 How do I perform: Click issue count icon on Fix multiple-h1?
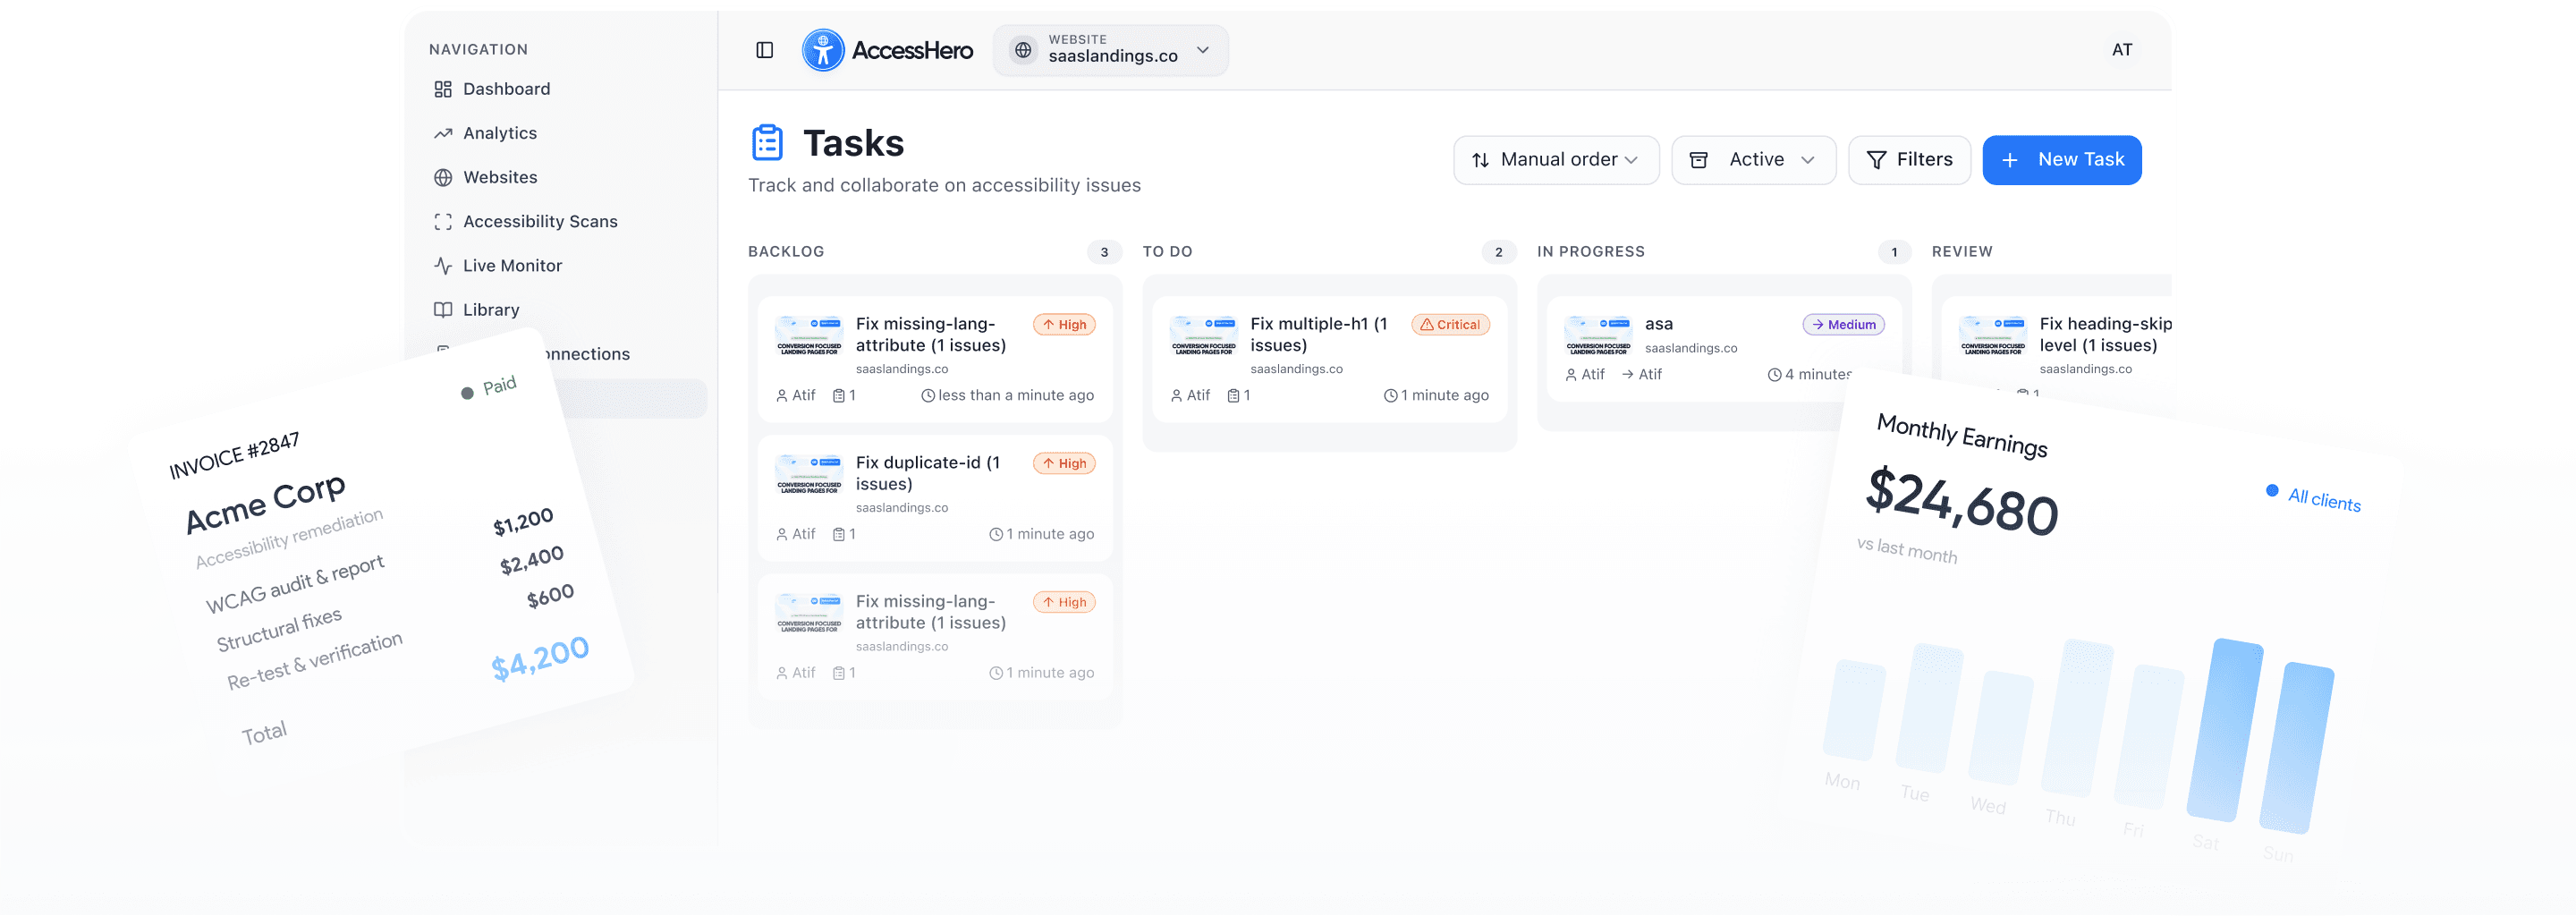tap(1233, 396)
